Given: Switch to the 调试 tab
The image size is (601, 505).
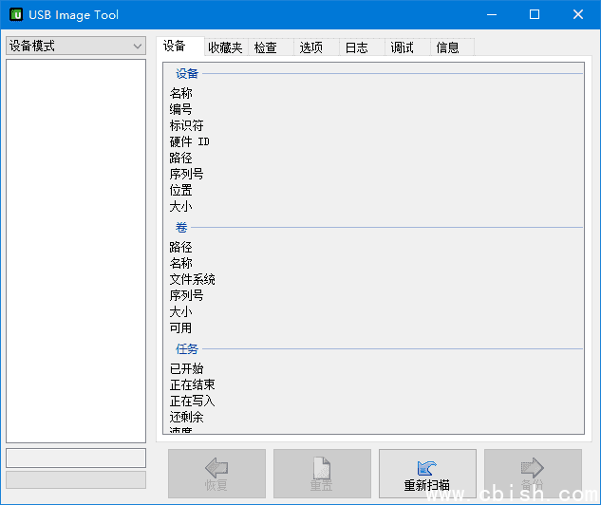Looking at the screenshot, I should pyautogui.click(x=407, y=47).
